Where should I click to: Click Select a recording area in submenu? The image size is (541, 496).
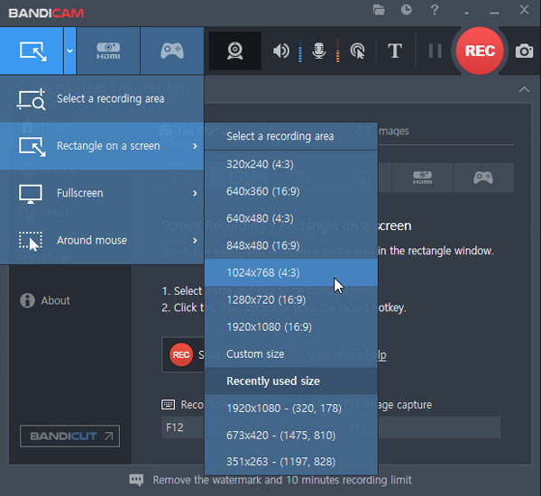pos(291,136)
